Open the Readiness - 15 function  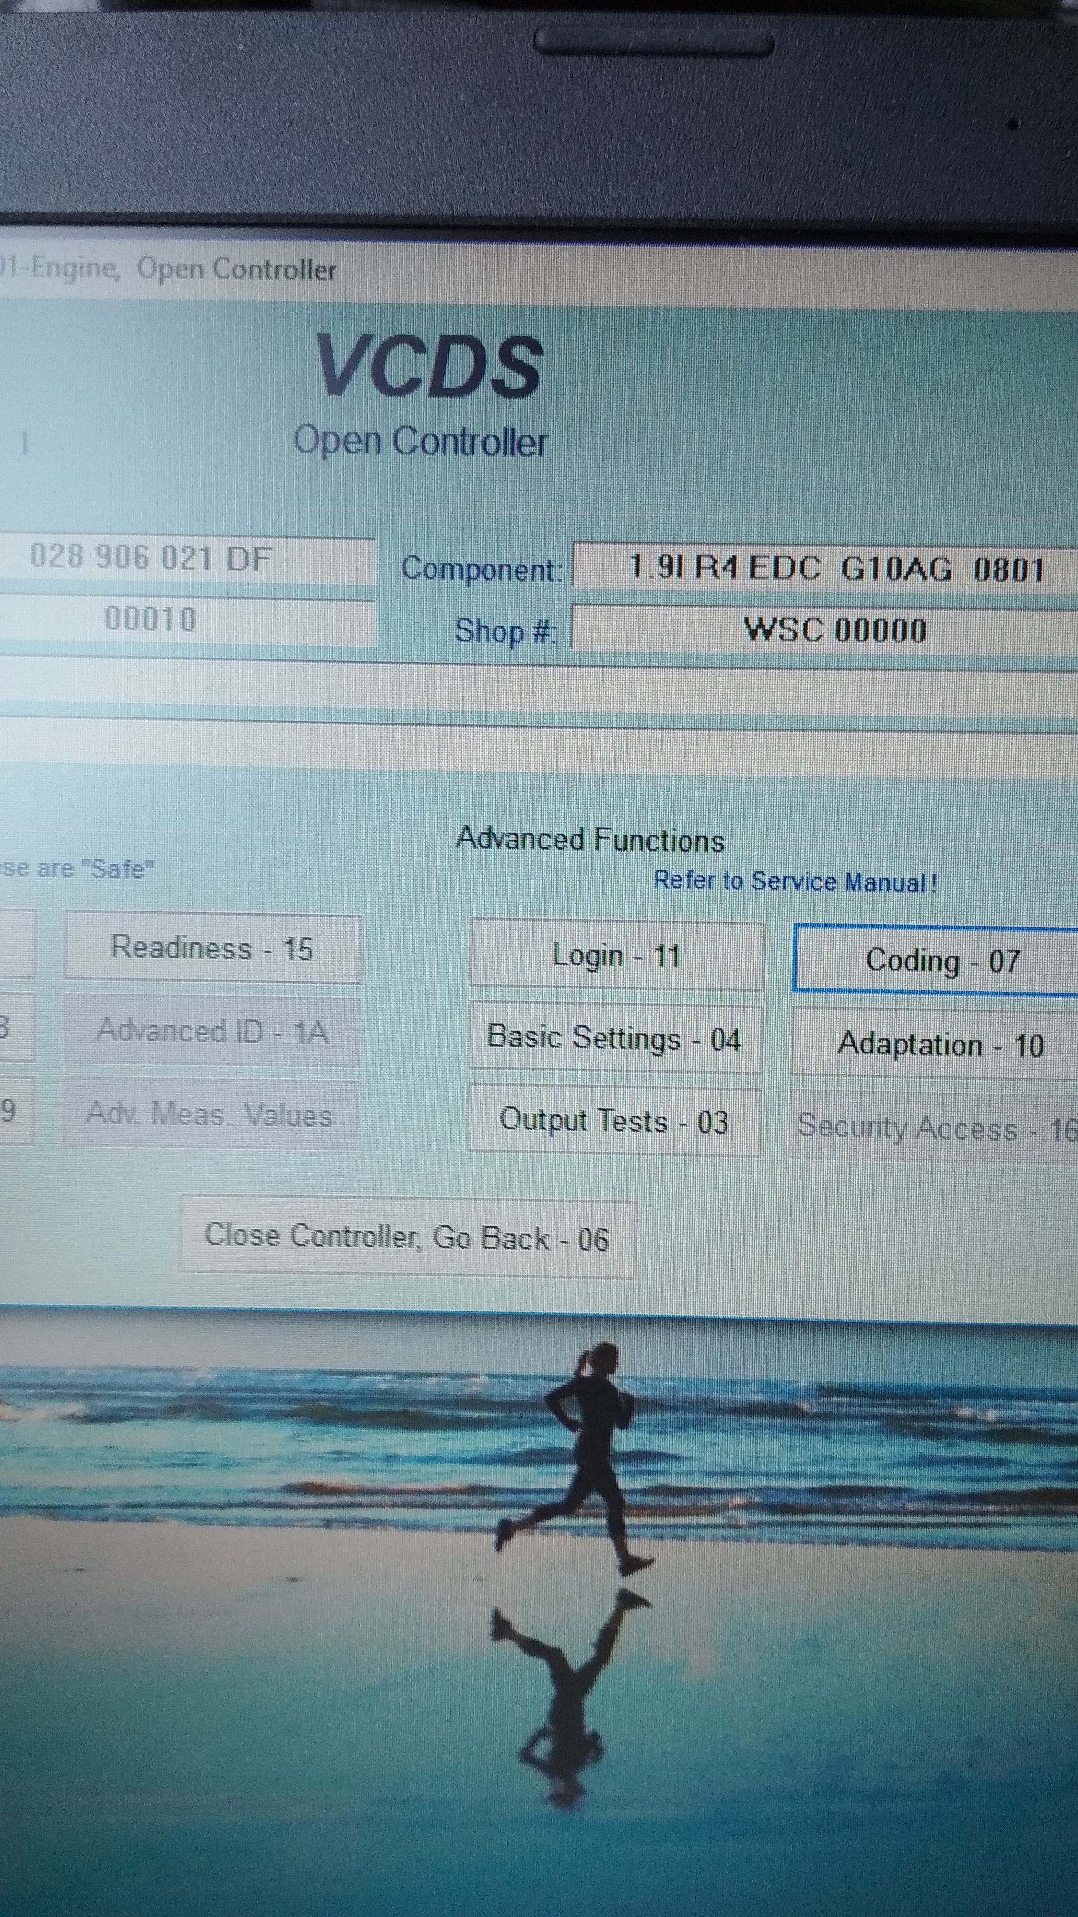(x=213, y=949)
